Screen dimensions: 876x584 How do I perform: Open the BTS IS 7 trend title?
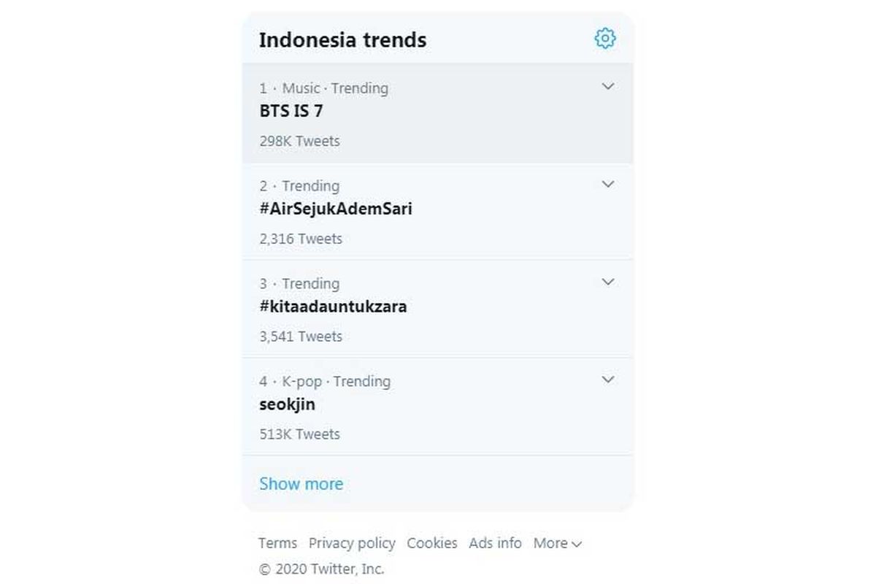click(291, 112)
